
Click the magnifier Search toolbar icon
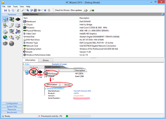23,10
